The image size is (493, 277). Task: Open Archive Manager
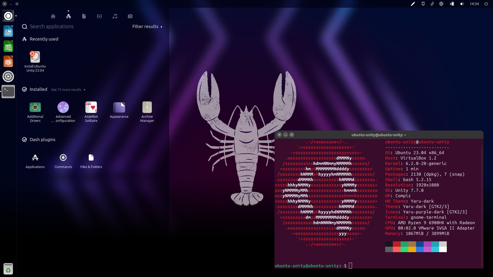tap(147, 108)
